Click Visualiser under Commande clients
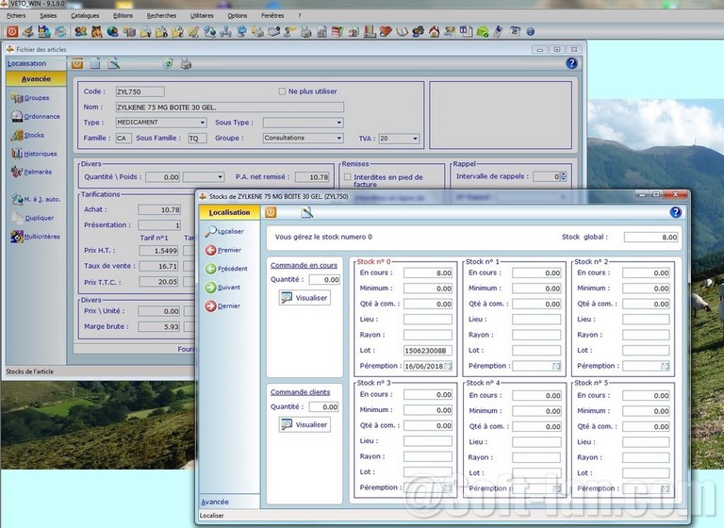The height and width of the screenshot is (528, 724). (x=304, y=424)
